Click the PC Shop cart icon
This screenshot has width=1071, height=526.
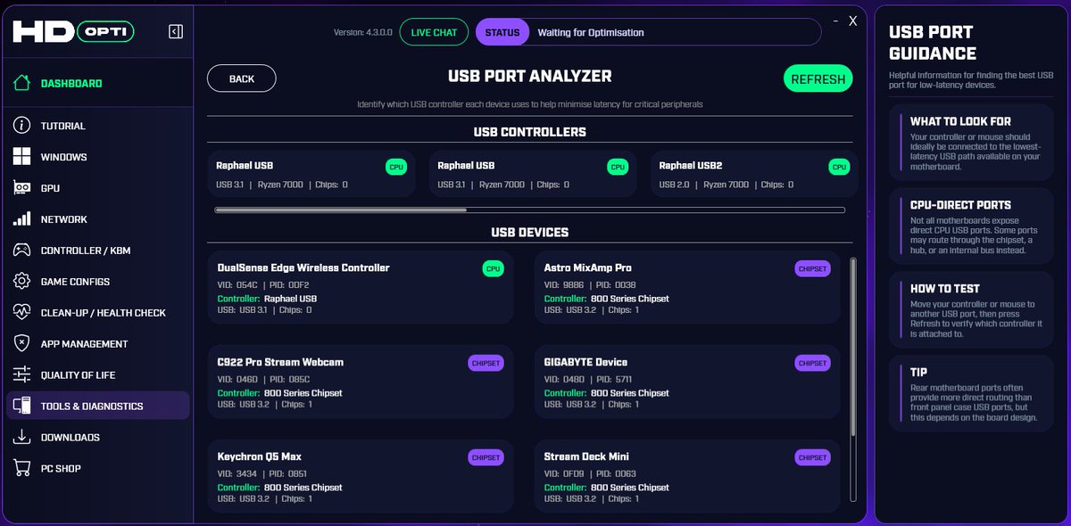click(x=22, y=468)
